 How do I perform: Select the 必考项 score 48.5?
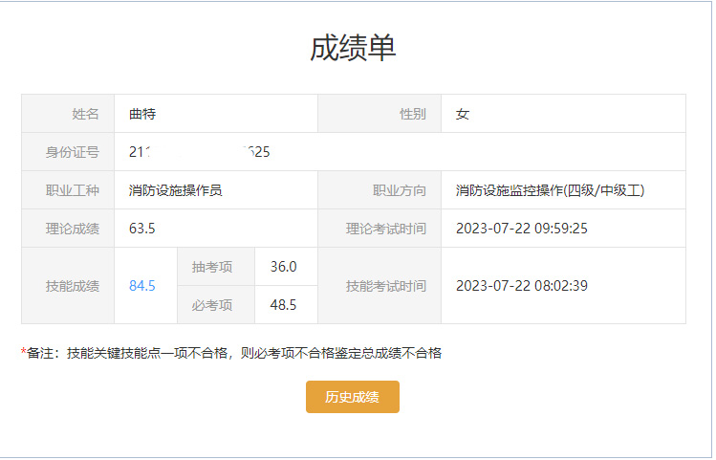[284, 305]
